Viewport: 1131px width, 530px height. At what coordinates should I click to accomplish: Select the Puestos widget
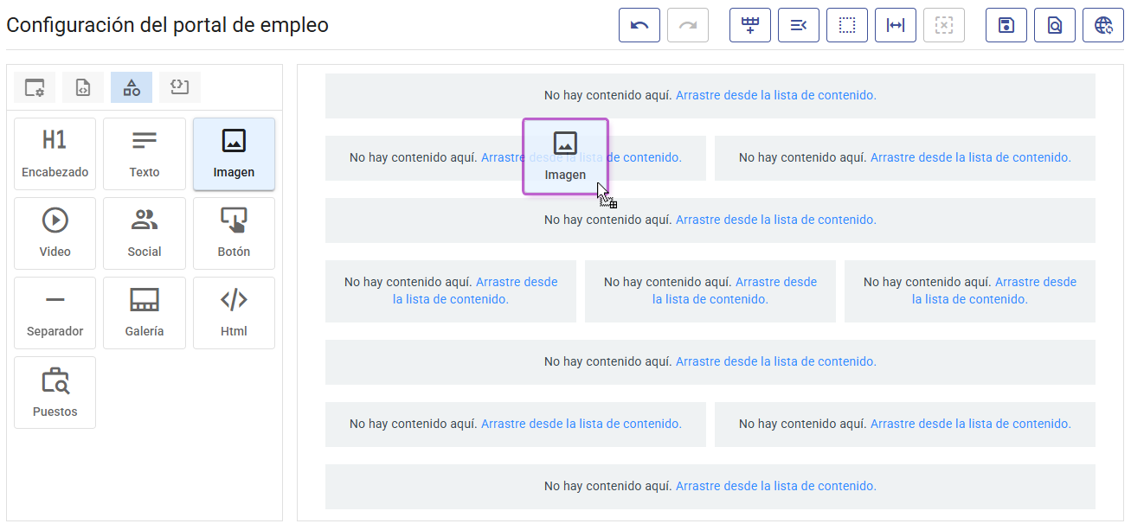click(x=55, y=392)
